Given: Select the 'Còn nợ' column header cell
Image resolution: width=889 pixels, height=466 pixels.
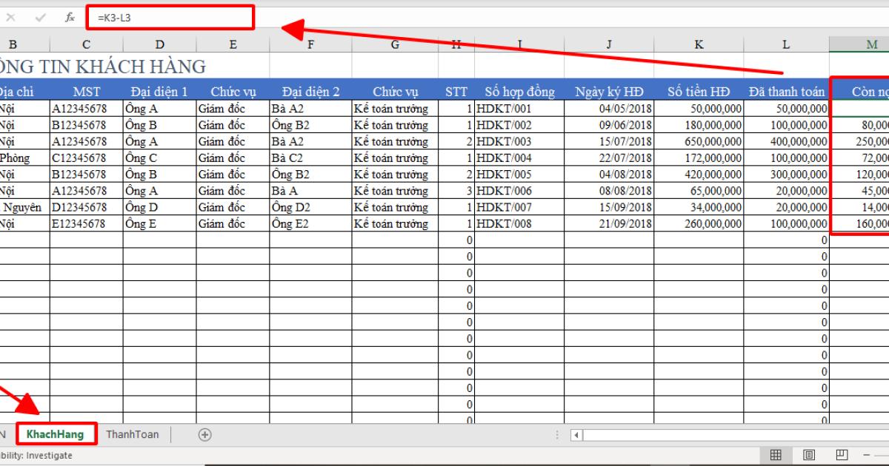Looking at the screenshot, I should [x=867, y=90].
